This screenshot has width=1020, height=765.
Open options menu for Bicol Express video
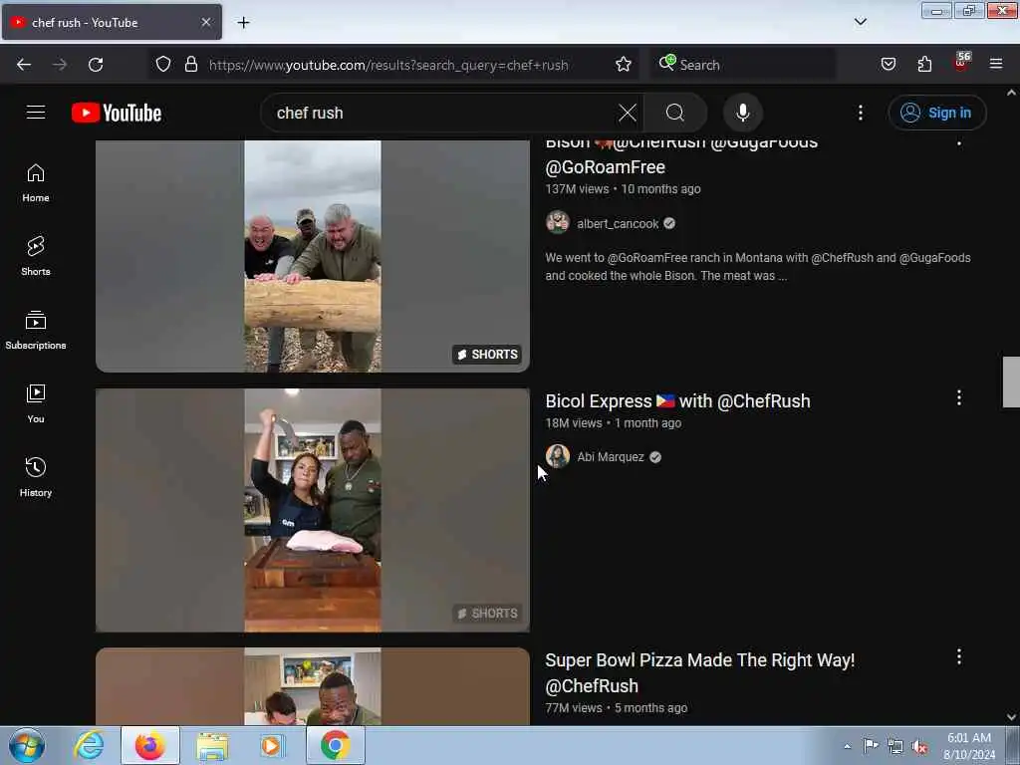point(959,398)
